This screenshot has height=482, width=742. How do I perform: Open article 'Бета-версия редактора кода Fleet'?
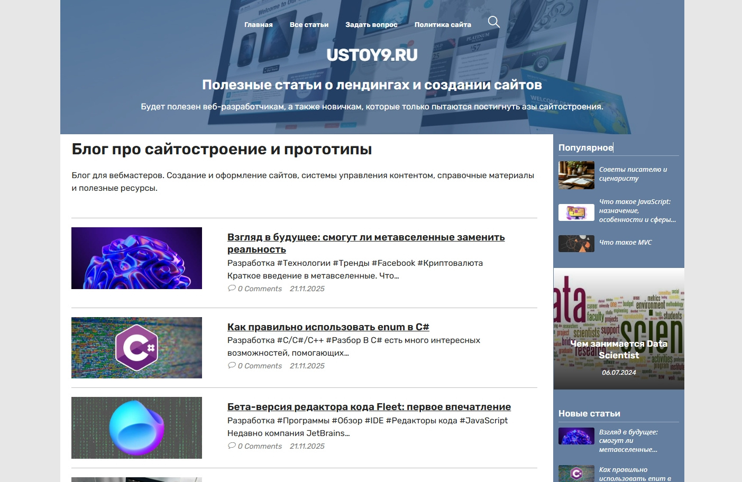[369, 406]
